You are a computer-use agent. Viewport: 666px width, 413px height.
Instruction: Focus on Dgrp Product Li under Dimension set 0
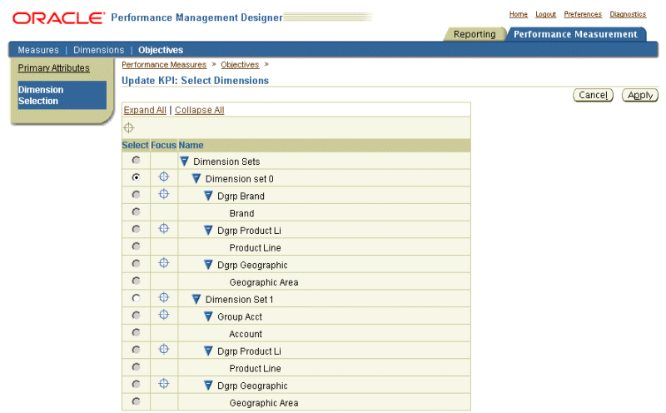(x=163, y=229)
